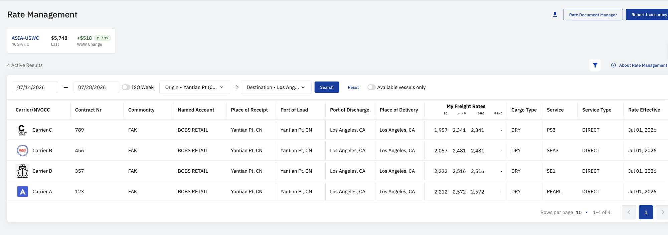This screenshot has width=668, height=235.
Task: Open the Destination Los Angeles dropdown
Action: [x=276, y=87]
